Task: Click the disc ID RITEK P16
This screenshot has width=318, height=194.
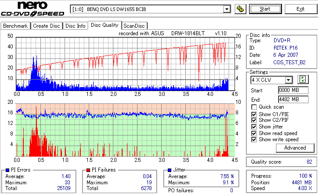Action: tap(285, 48)
